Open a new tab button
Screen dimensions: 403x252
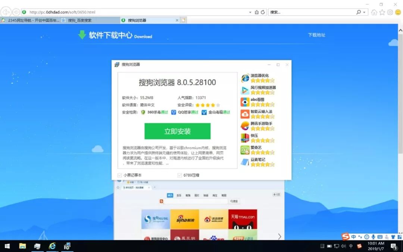click(x=184, y=20)
